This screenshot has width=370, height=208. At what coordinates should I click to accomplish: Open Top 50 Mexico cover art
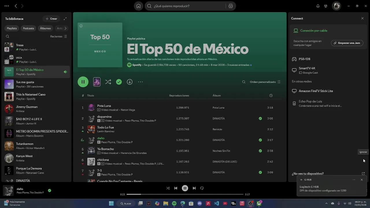click(100, 45)
